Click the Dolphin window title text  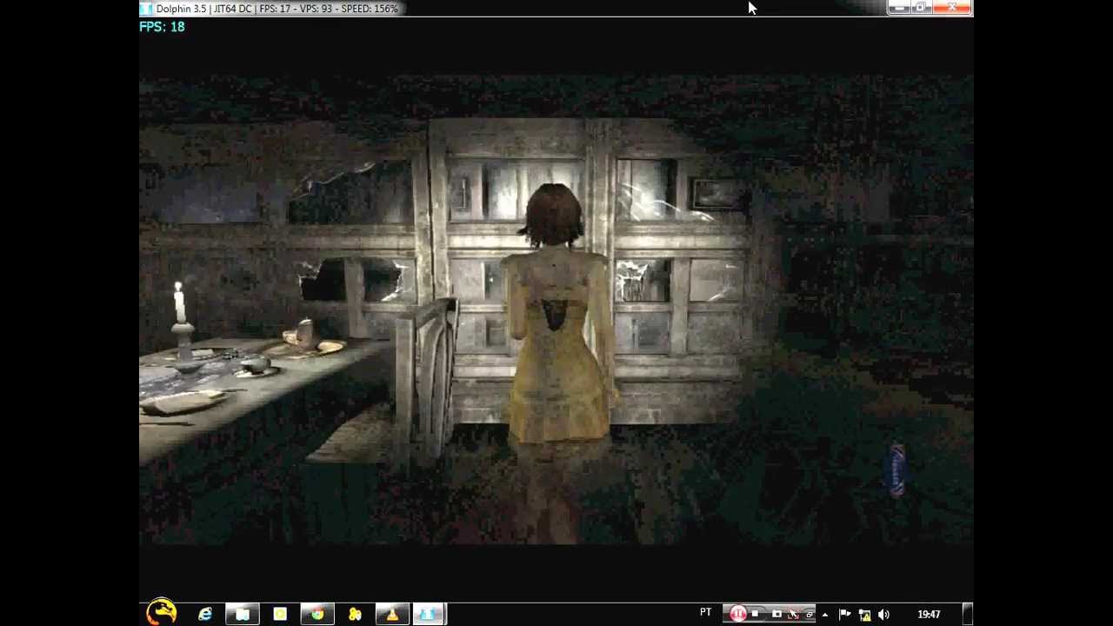click(277, 9)
